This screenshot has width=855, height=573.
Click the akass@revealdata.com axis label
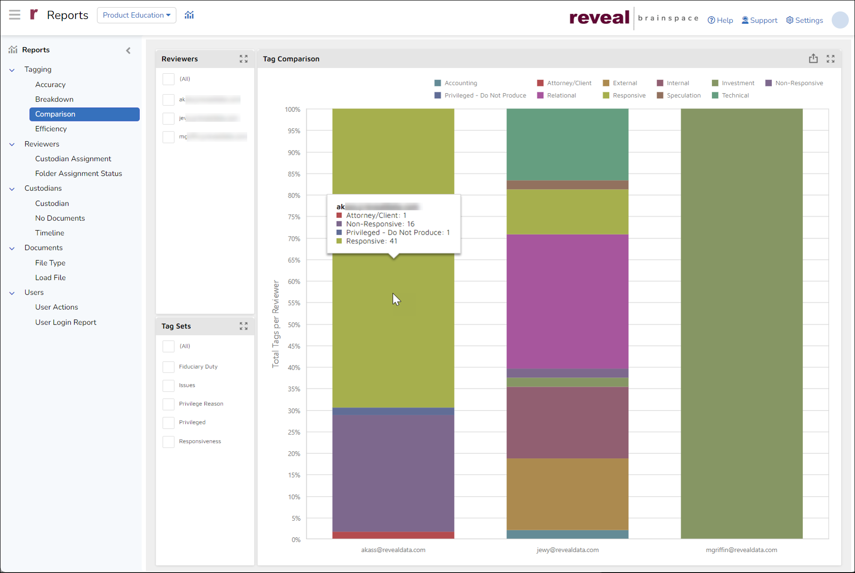tap(393, 550)
